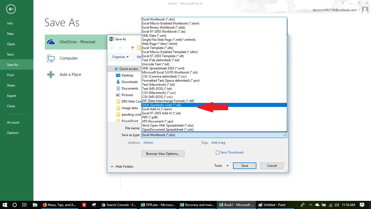The image size is (371, 209).
Task: Open Cortana search circle on taskbar
Action: pyautogui.click(x=15, y=205)
